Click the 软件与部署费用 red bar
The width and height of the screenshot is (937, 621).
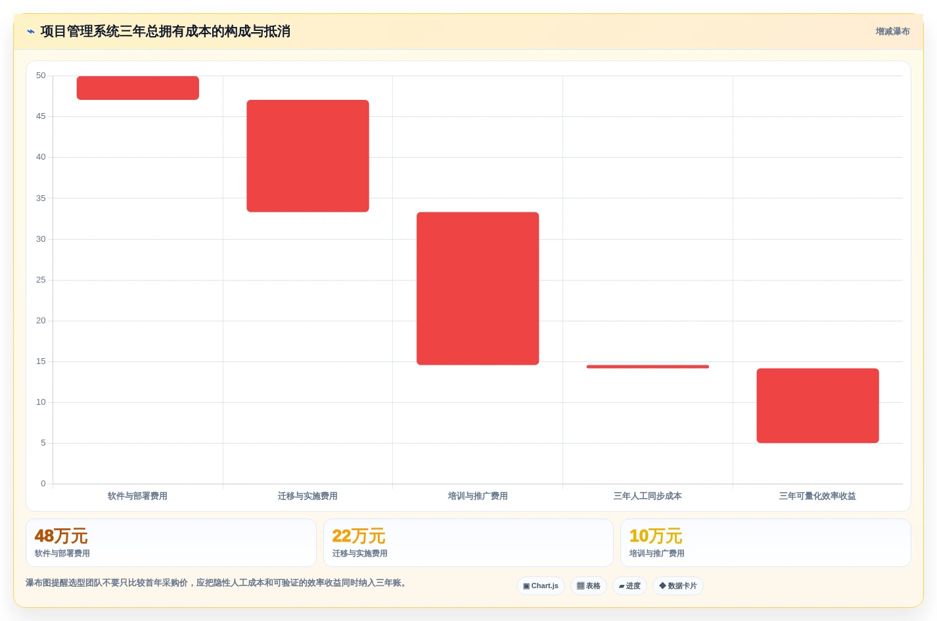[x=138, y=88]
